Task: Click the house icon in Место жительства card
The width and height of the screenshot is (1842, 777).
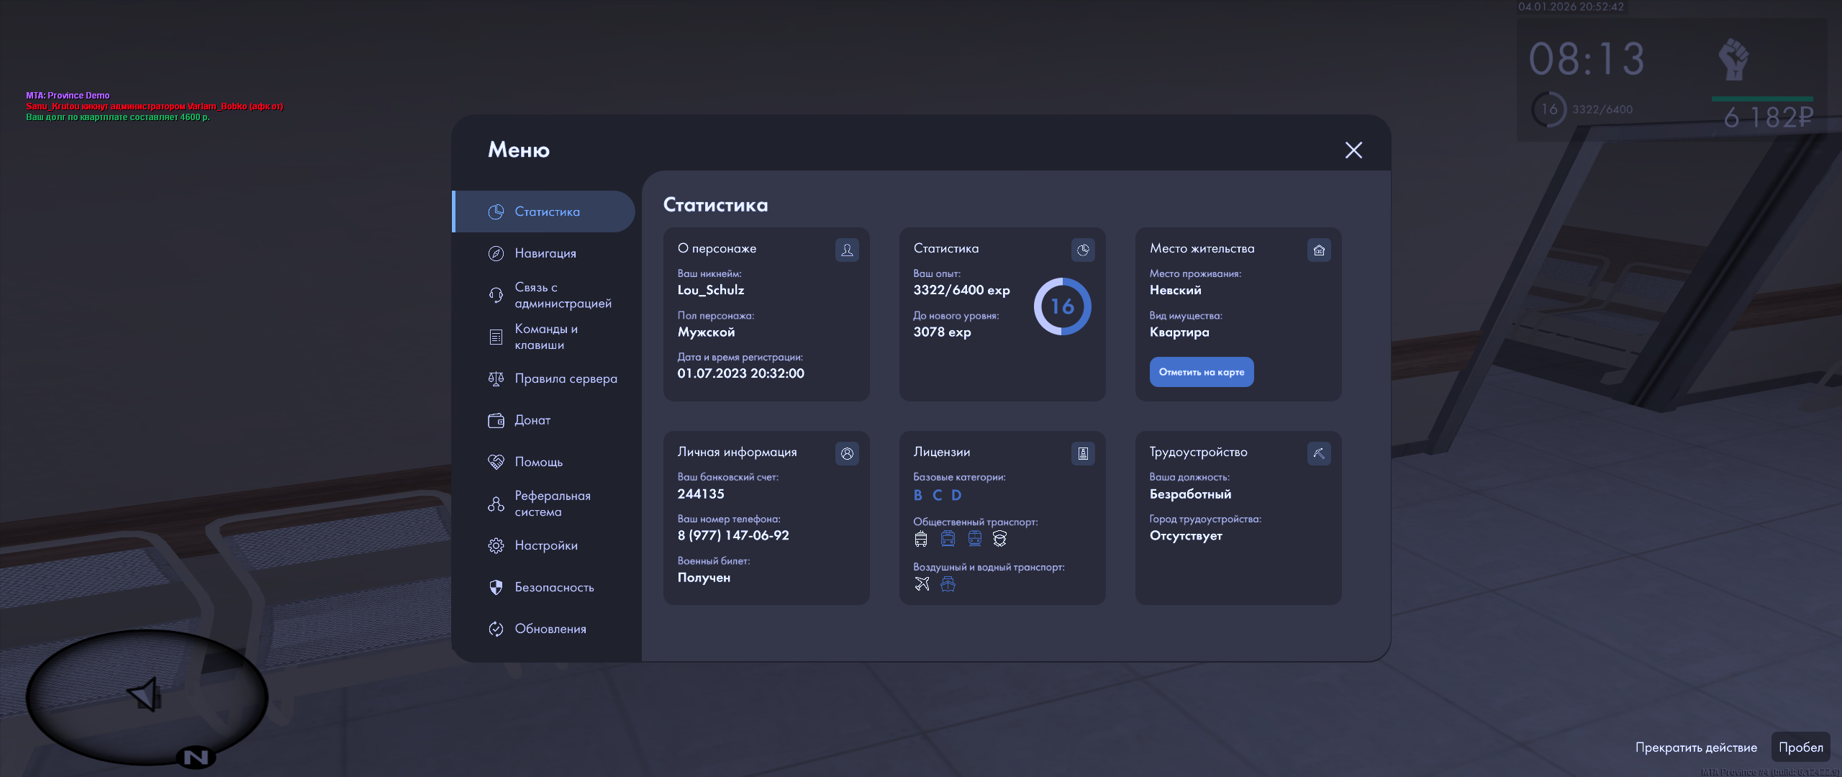Action: [x=1319, y=250]
